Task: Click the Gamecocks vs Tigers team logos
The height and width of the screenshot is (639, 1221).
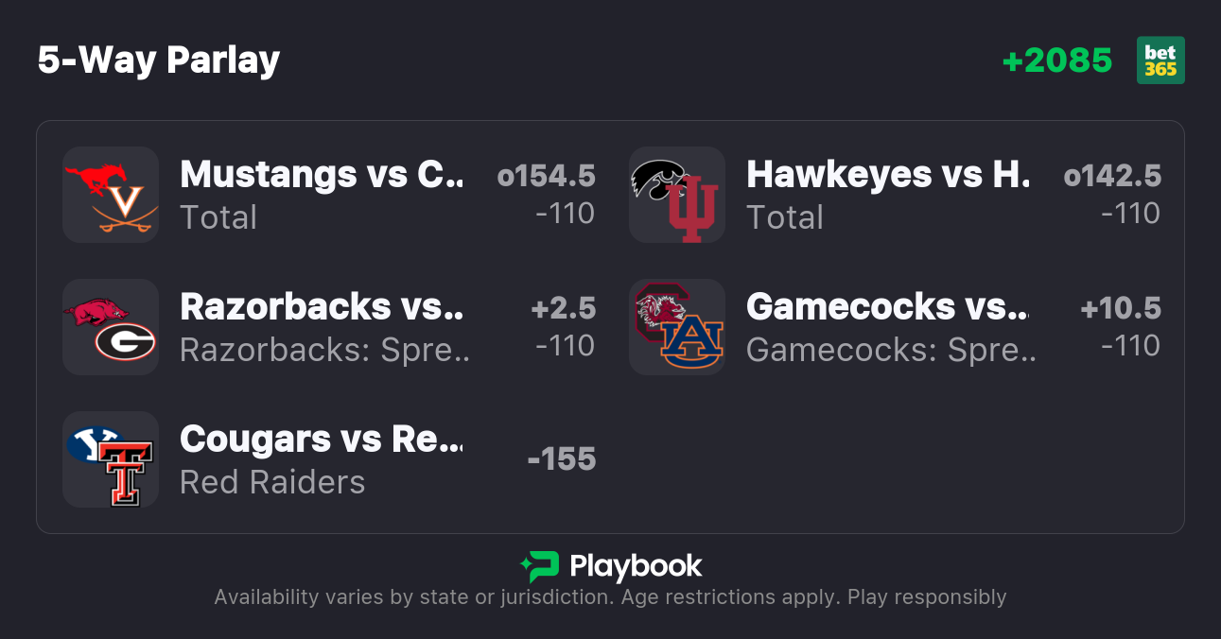Action: [x=677, y=327]
